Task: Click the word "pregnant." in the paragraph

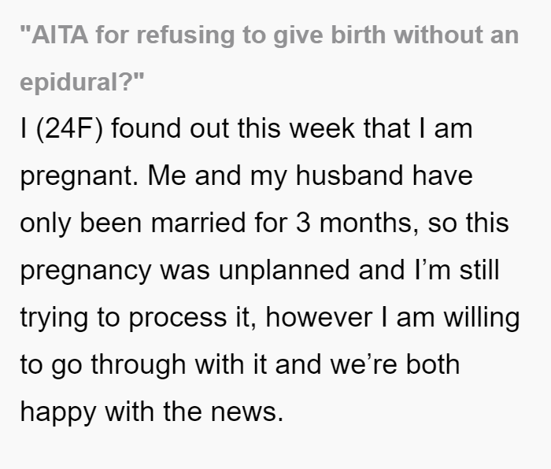Action: [80, 177]
